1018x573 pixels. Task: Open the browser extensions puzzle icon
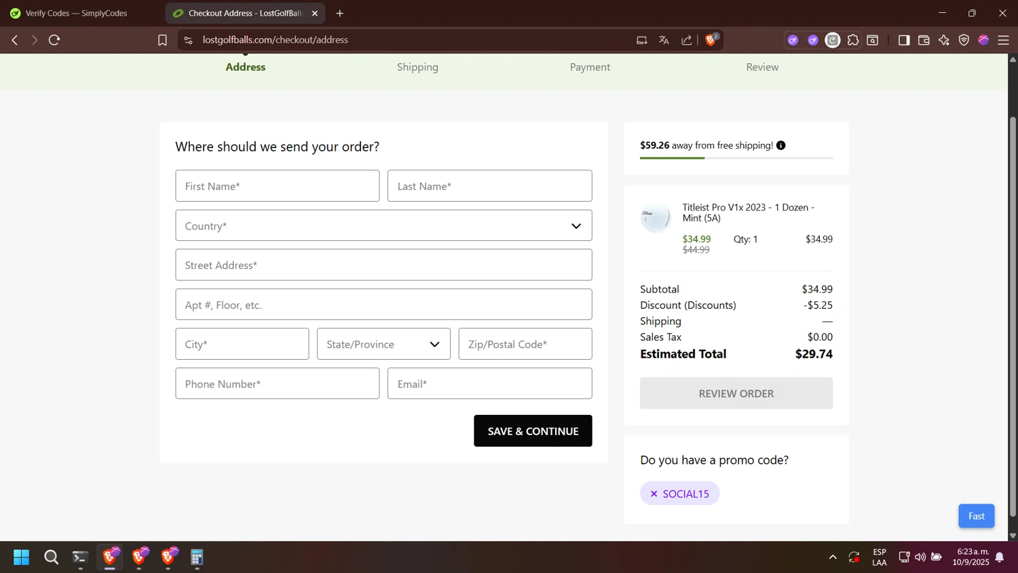click(x=853, y=40)
